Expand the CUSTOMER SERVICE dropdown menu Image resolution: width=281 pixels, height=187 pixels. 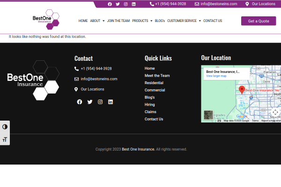(184, 21)
